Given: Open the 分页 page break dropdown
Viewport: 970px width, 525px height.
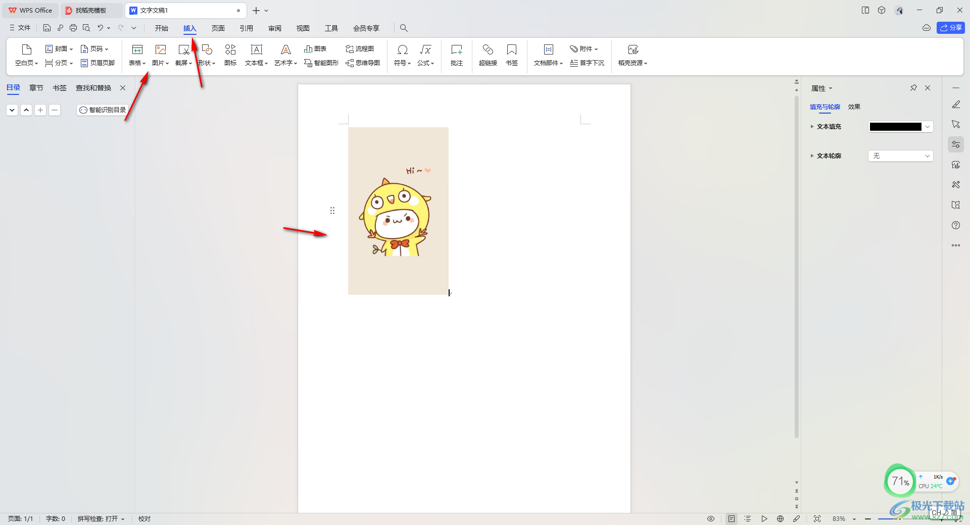Looking at the screenshot, I should 59,63.
